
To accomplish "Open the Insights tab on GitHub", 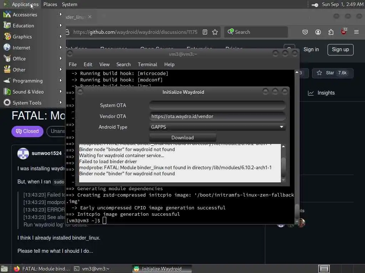I will coord(321,93).
